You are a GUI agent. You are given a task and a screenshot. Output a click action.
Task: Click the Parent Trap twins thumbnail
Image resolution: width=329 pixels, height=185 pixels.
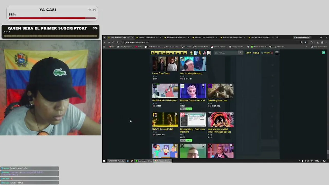[165, 64]
